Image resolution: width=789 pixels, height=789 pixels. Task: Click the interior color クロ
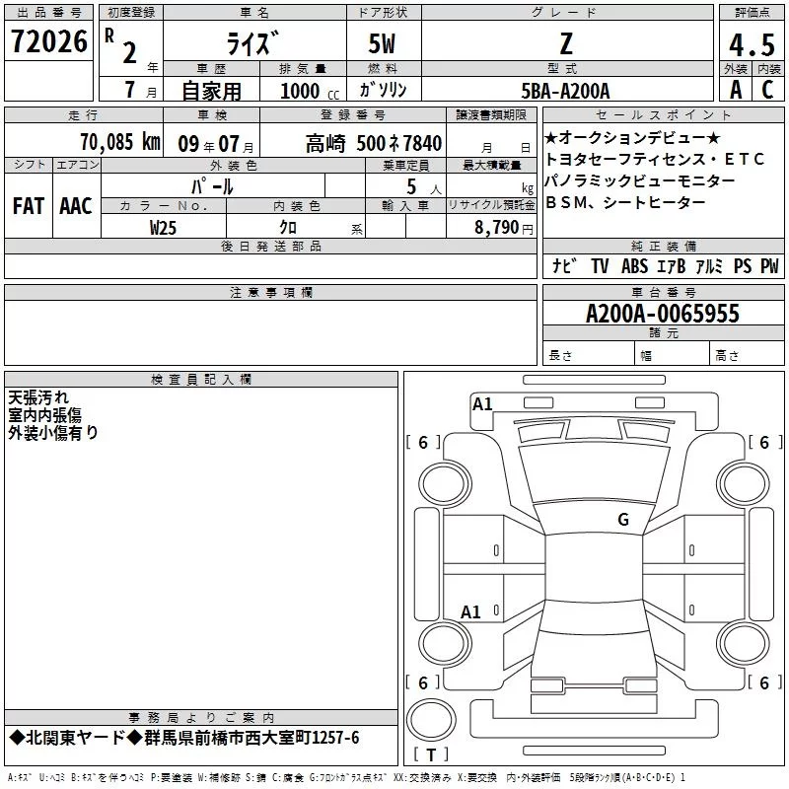(x=288, y=228)
